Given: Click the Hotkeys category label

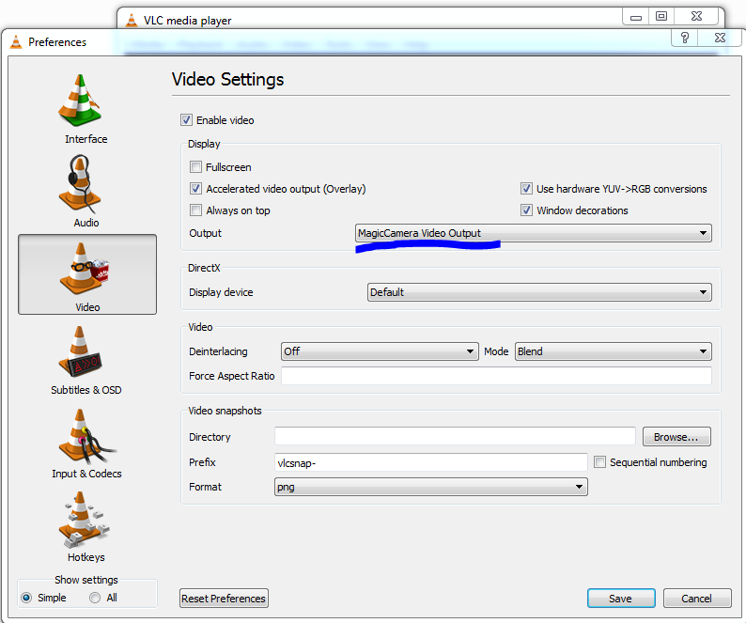Looking at the screenshot, I should pyautogui.click(x=86, y=557).
